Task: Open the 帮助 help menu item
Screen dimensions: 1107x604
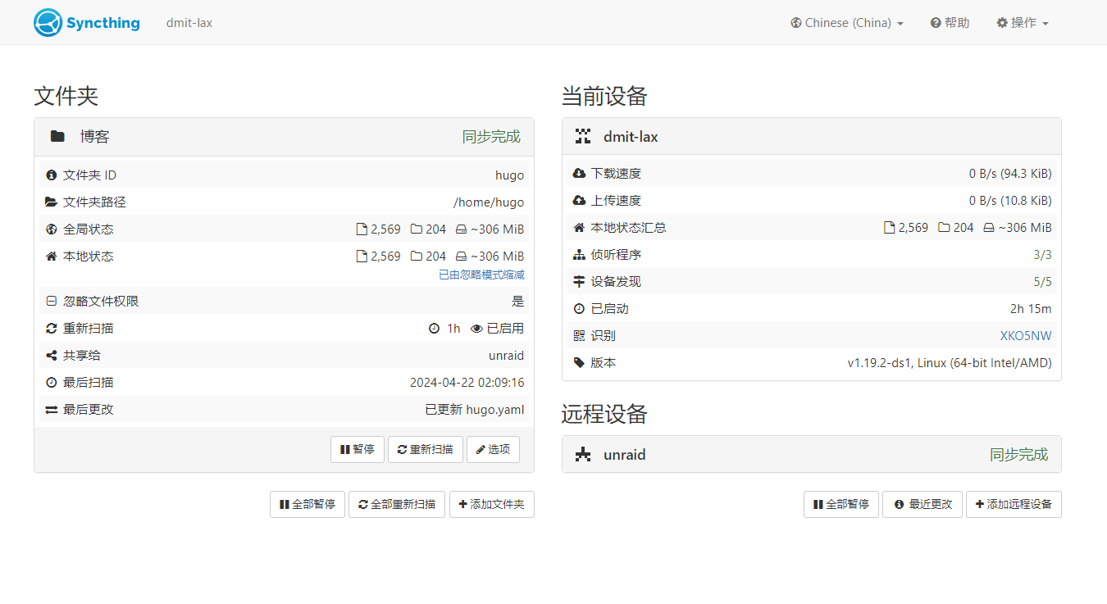Action: pos(950,23)
